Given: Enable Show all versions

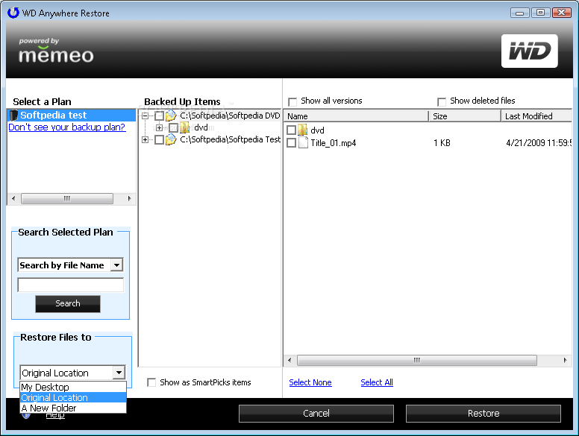Looking at the screenshot, I should click(x=292, y=101).
